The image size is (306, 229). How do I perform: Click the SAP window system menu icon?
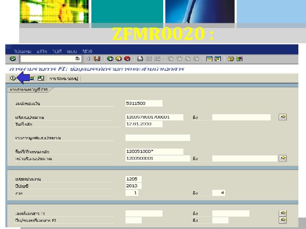[9, 47]
